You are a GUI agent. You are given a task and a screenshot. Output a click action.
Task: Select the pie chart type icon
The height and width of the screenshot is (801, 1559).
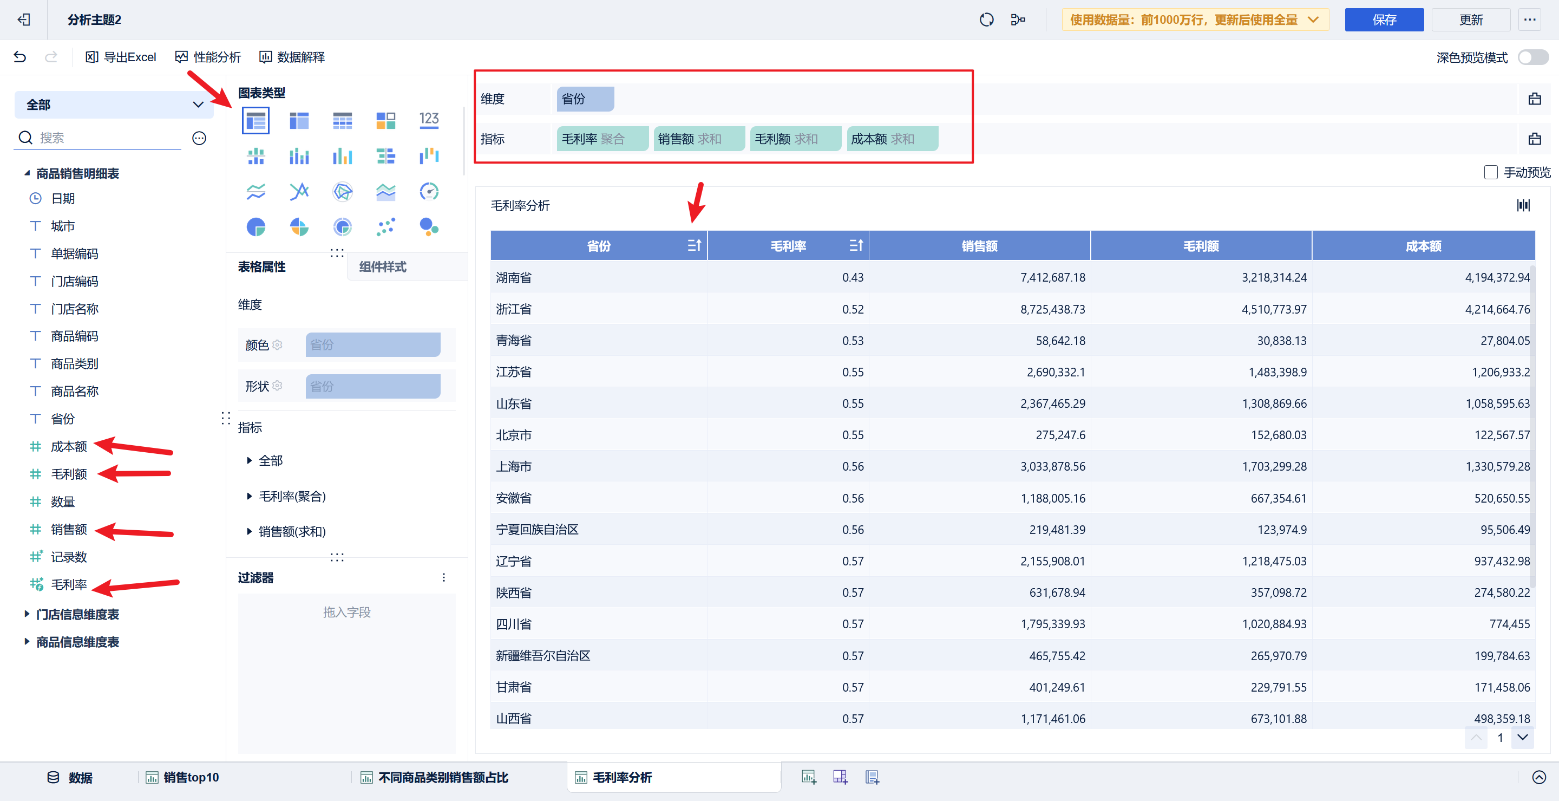(x=256, y=227)
